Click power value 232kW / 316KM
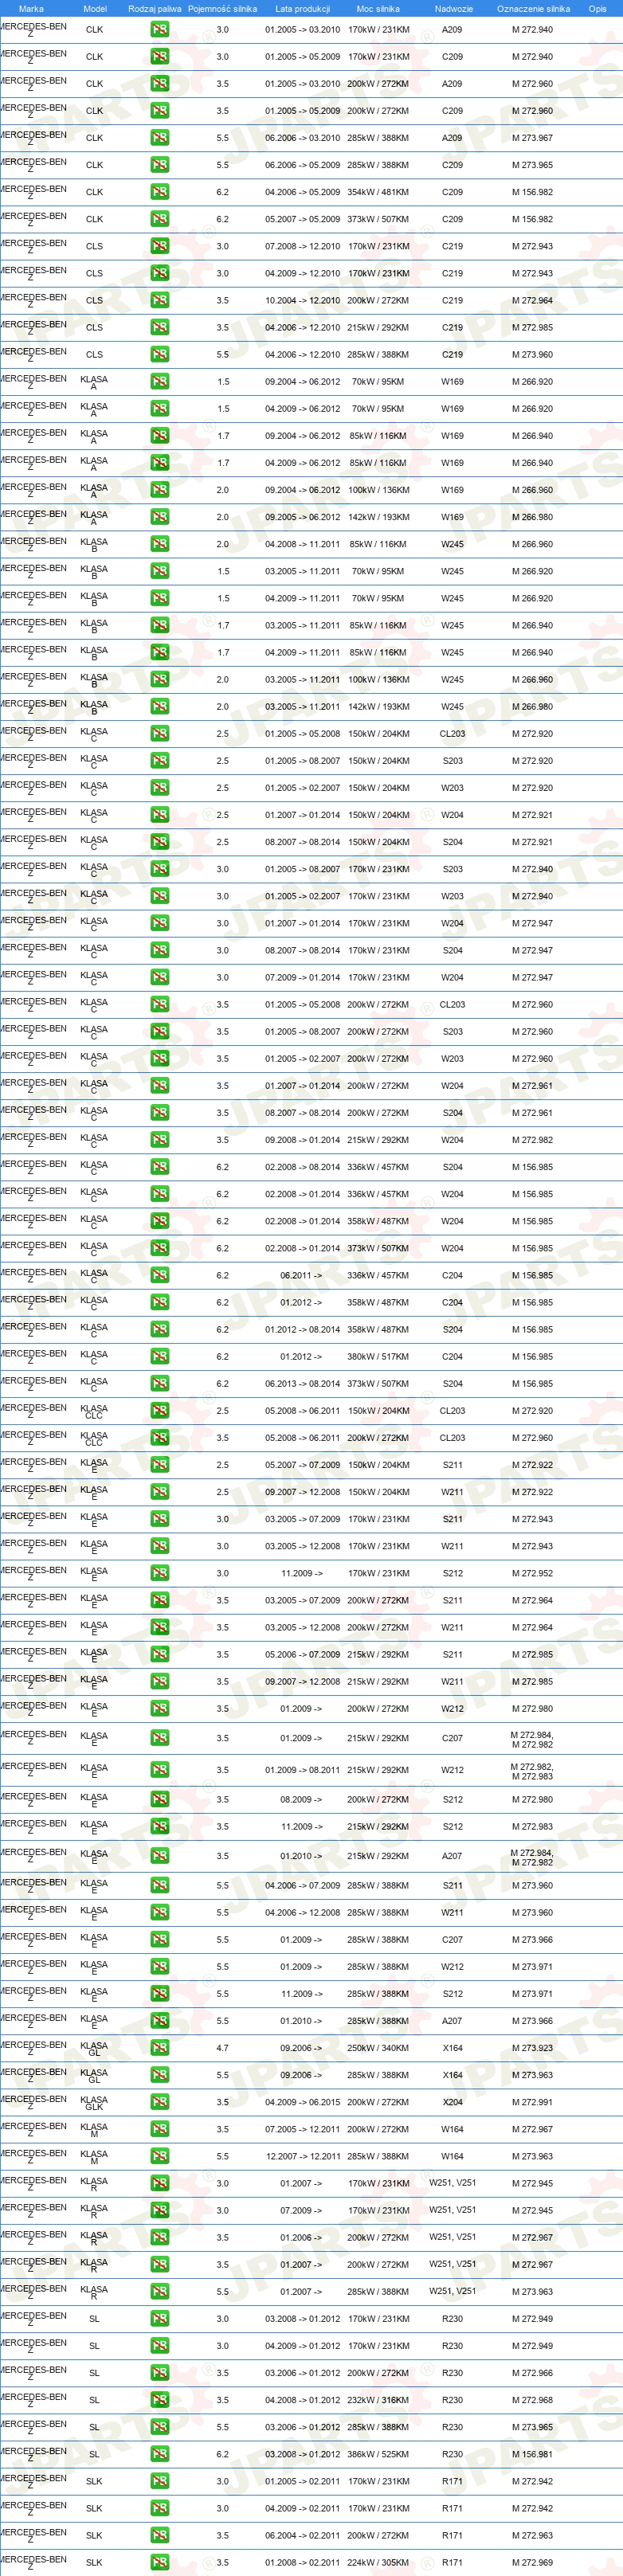This screenshot has height=2576, width=623. click(378, 2400)
